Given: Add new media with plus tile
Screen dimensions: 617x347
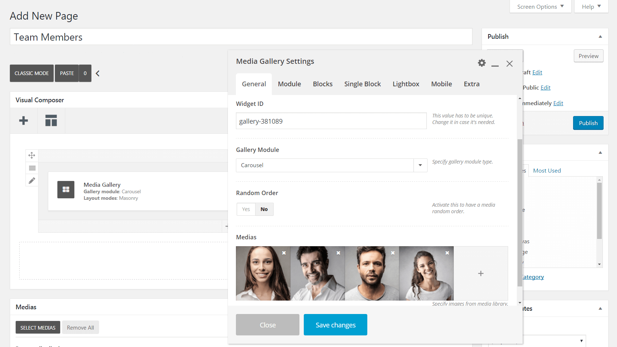Looking at the screenshot, I should (x=481, y=273).
